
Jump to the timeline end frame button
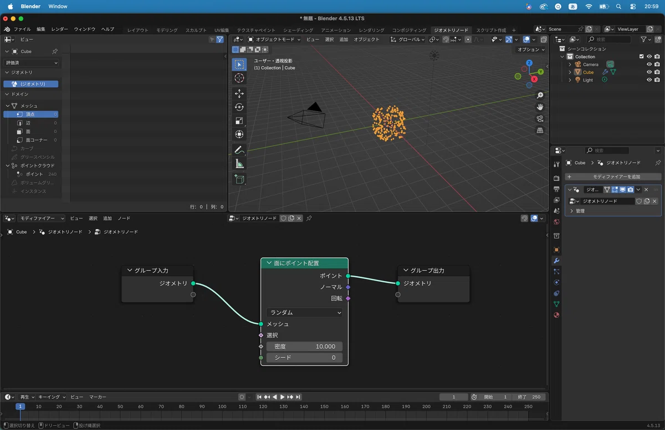tap(298, 397)
